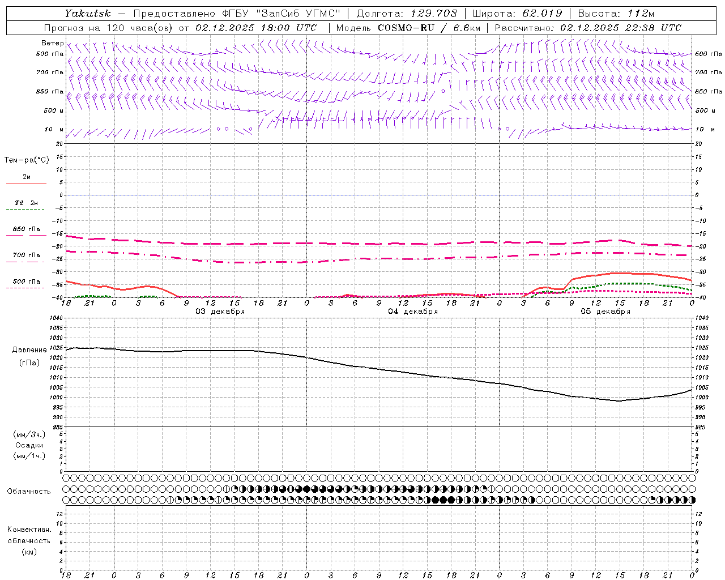This screenshot has width=725, height=580.
Task: Click the '(мм/1ч.)' precipitation unit label
Action: coord(29,456)
